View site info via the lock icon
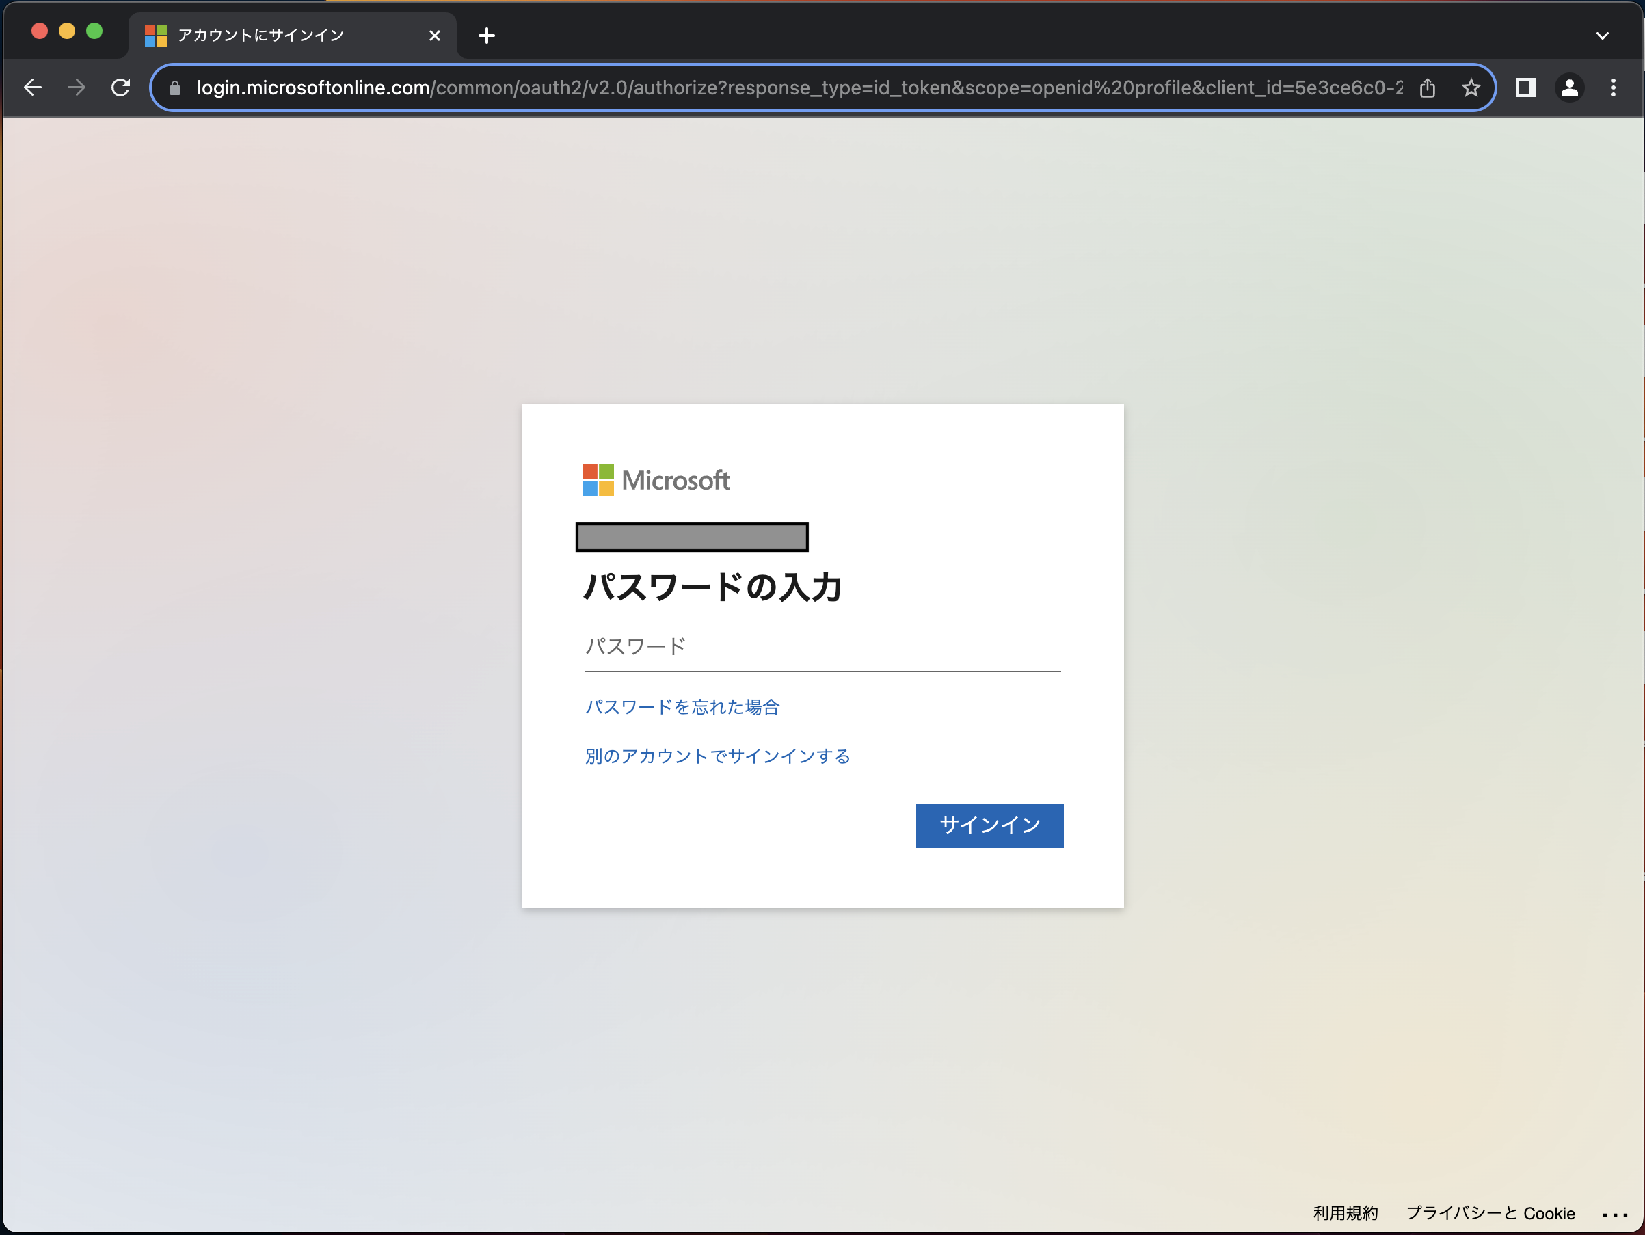The image size is (1645, 1235). click(175, 88)
